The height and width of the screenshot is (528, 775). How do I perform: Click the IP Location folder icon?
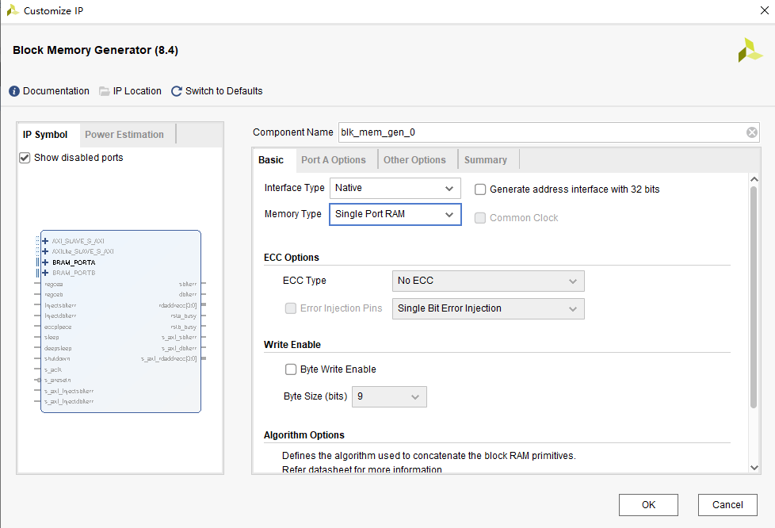105,91
